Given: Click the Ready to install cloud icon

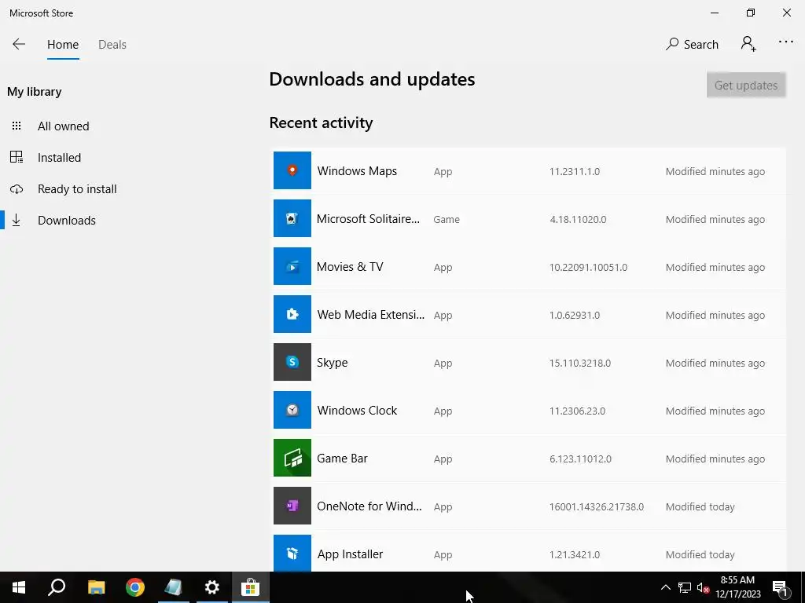Looking at the screenshot, I should click(x=17, y=188).
